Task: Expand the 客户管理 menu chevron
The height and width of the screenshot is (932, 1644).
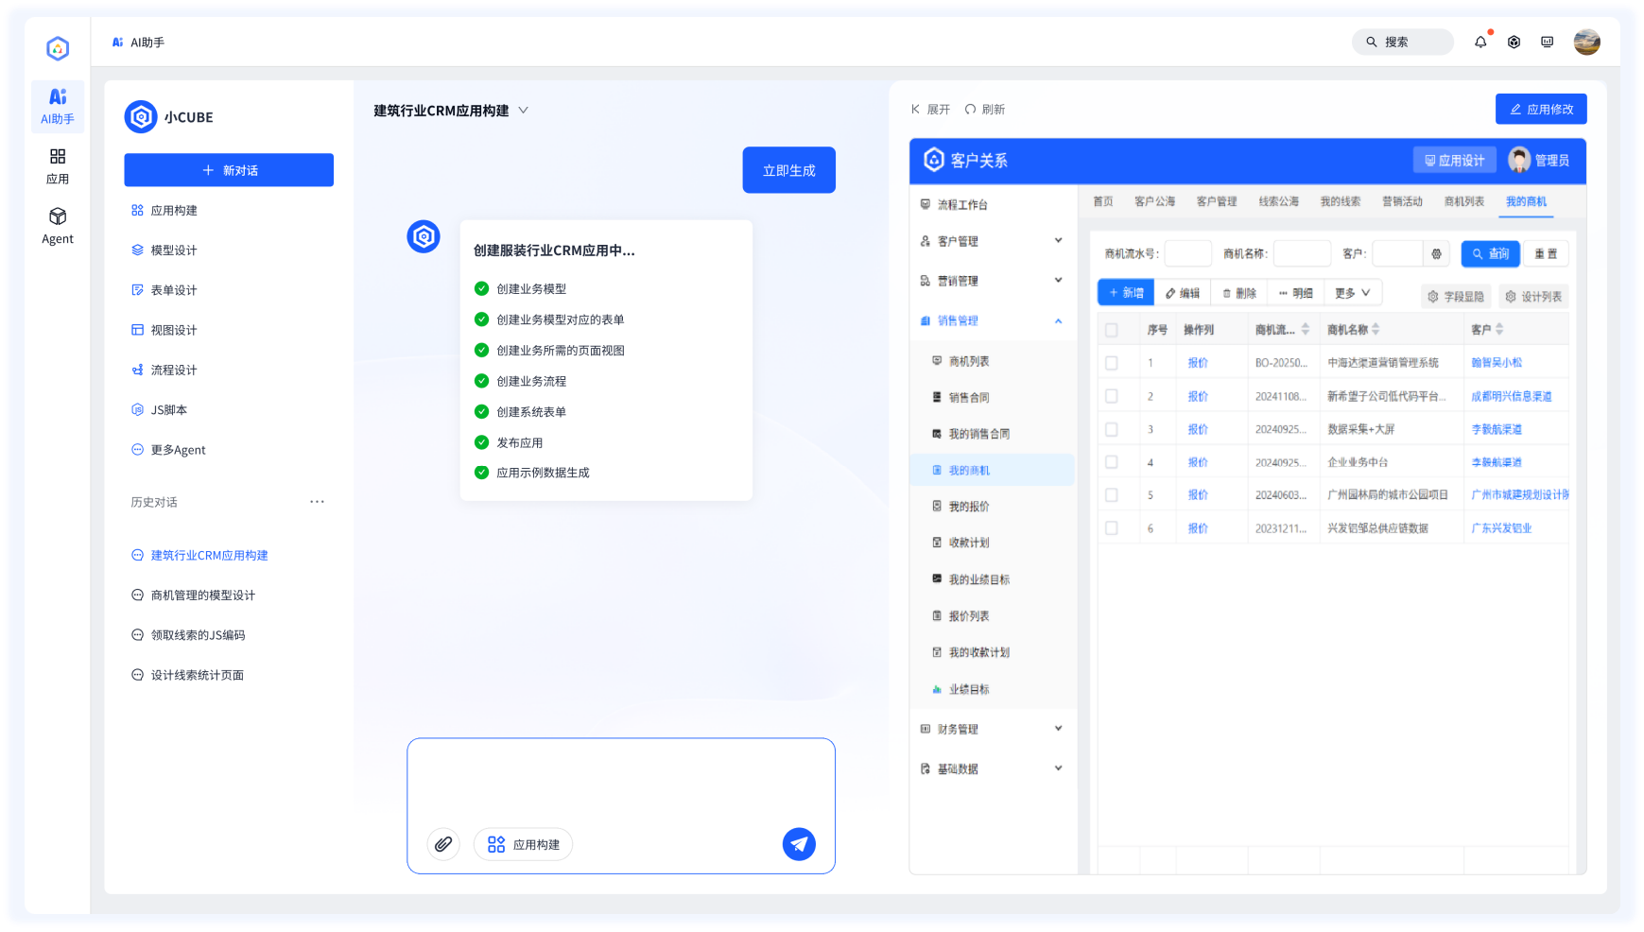Action: coord(1058,241)
